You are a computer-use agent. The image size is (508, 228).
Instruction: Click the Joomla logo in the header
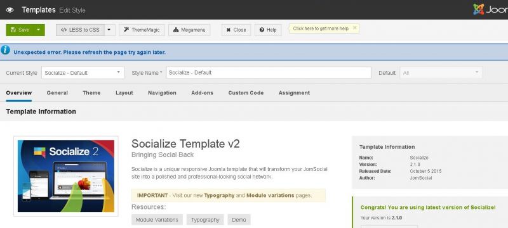490,9
